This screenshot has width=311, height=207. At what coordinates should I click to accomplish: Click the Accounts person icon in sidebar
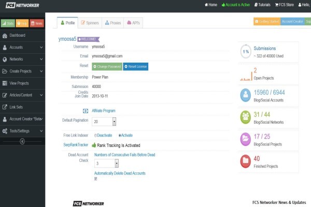[x=5, y=48]
